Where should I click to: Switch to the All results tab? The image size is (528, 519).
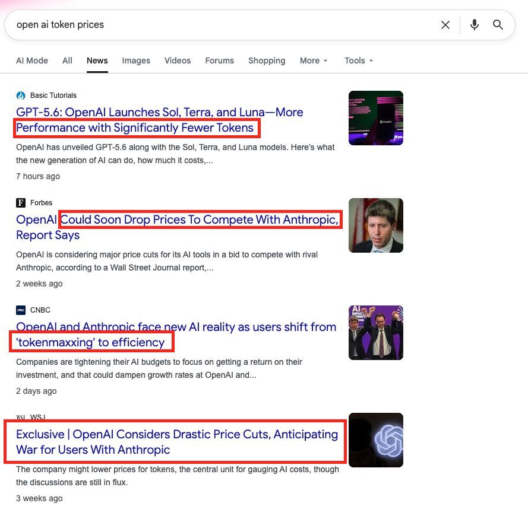(x=67, y=61)
